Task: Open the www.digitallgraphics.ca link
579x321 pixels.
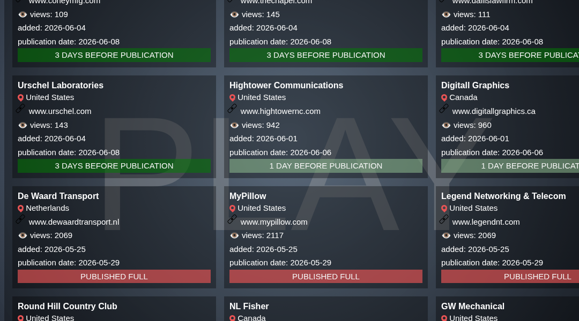Action: pyautogui.click(x=494, y=111)
